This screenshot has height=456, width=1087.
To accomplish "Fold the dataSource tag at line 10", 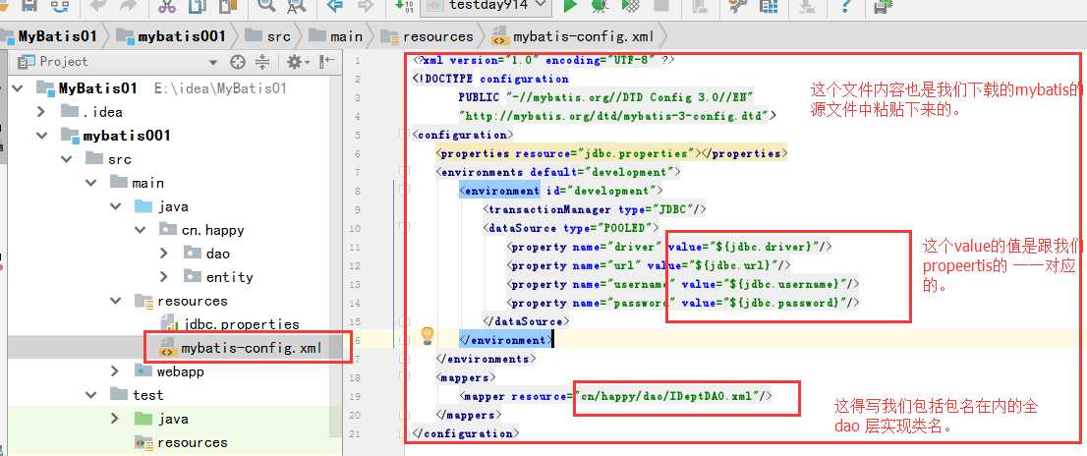I will (406, 228).
